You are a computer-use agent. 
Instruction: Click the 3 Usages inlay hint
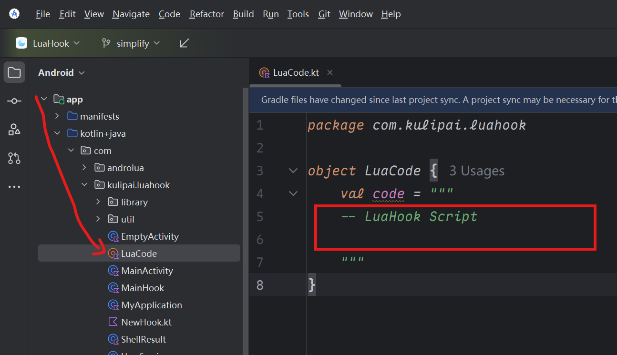tap(476, 171)
